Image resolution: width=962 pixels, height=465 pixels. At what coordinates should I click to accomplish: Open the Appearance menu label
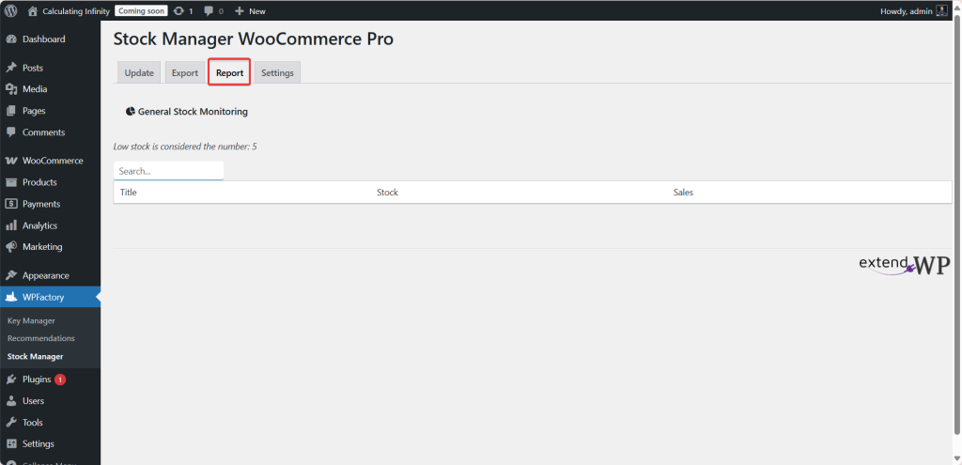46,275
